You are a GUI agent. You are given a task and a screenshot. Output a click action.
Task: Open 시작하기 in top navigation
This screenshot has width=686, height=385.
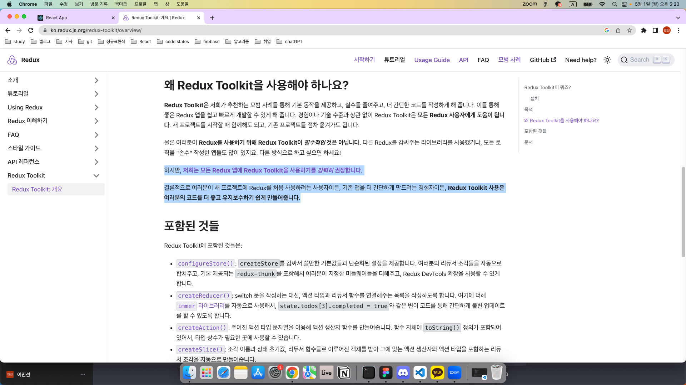pyautogui.click(x=364, y=60)
